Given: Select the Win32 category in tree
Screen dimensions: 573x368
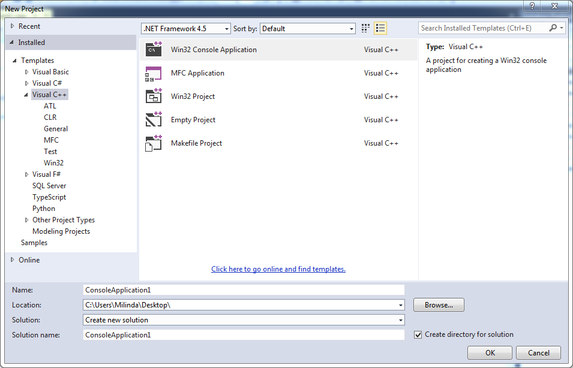Looking at the screenshot, I should (x=54, y=163).
